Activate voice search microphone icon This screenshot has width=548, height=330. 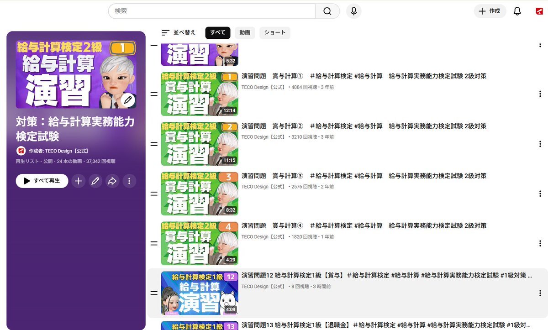coord(353,11)
